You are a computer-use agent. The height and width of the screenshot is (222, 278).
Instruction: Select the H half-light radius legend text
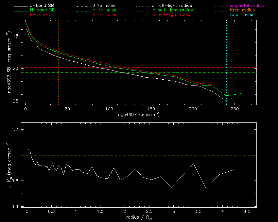(x=172, y=10)
